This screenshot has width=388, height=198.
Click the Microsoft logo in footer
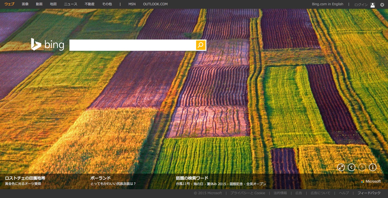click(x=371, y=181)
